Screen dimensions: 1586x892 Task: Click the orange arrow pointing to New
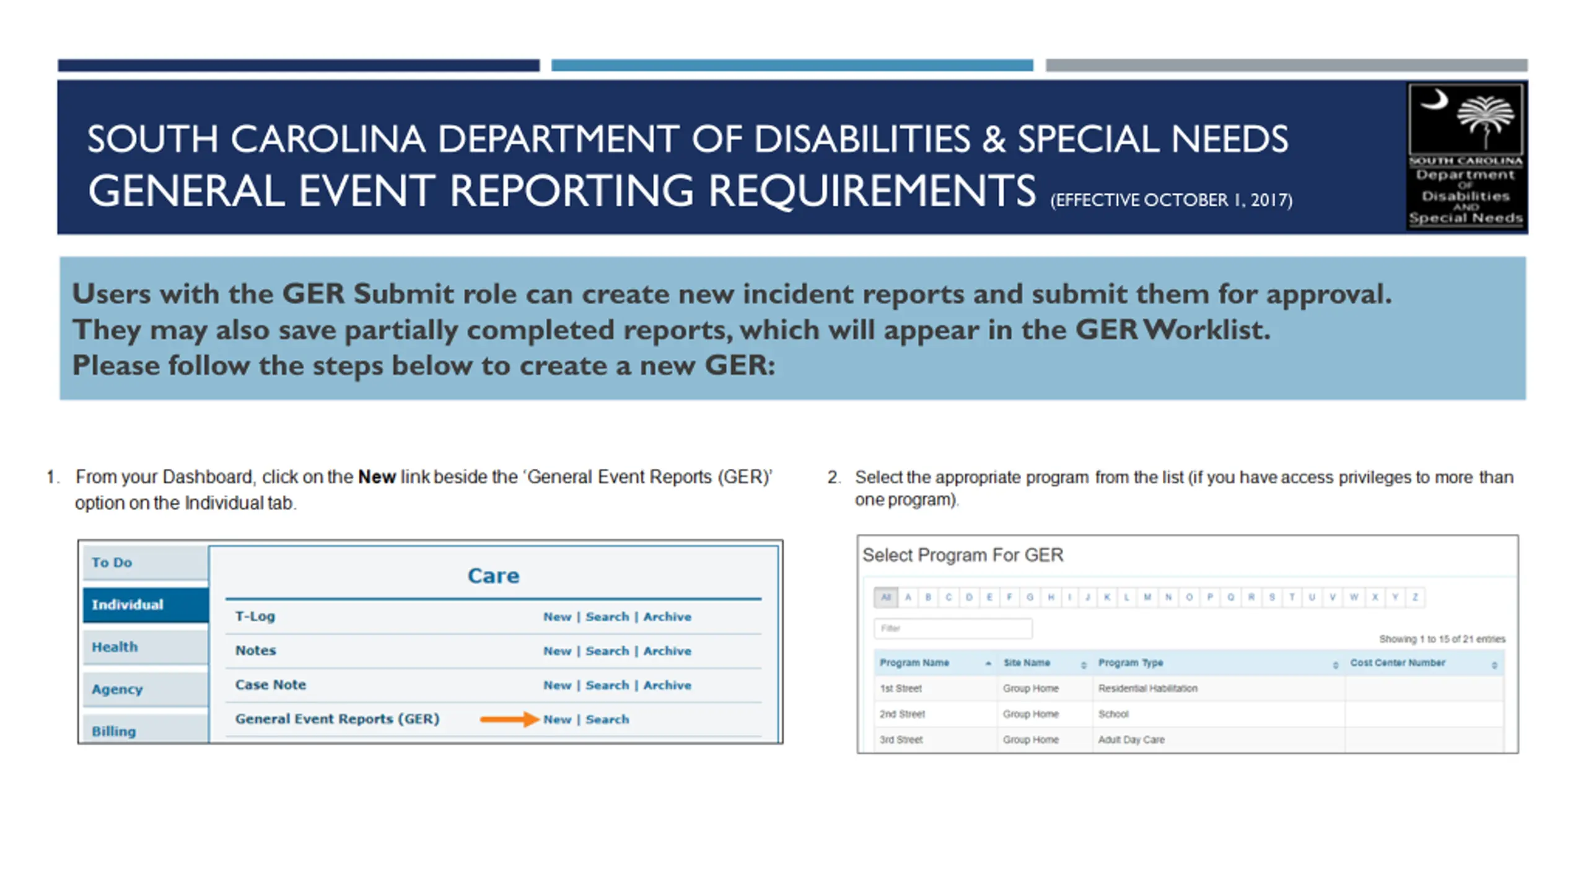509,719
